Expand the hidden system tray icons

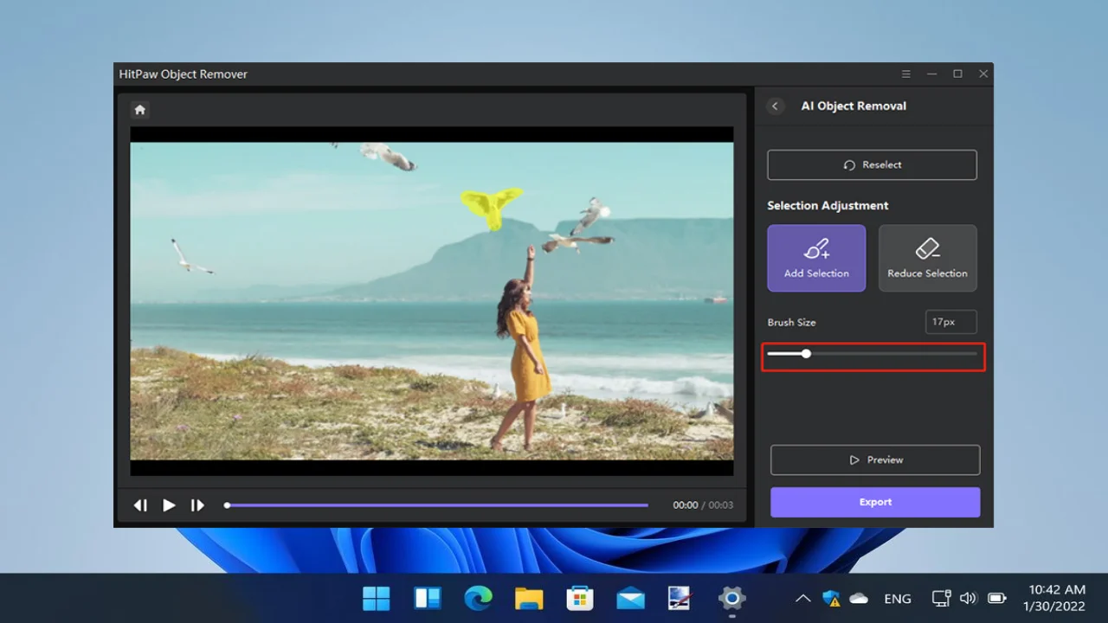tap(803, 598)
